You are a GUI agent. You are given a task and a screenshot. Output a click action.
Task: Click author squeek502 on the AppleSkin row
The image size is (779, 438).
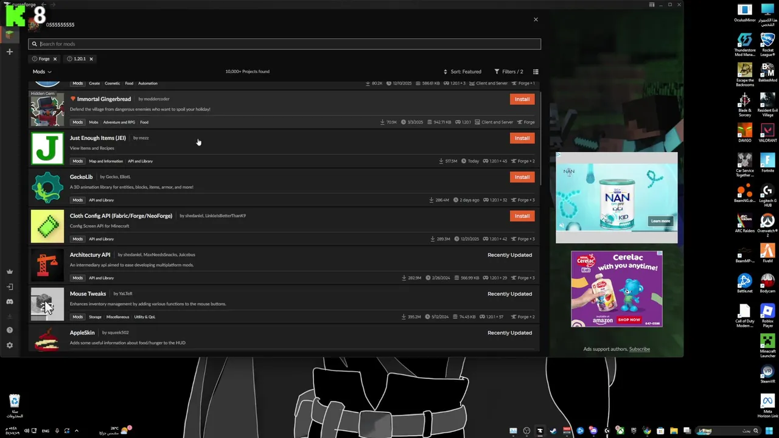(x=117, y=333)
